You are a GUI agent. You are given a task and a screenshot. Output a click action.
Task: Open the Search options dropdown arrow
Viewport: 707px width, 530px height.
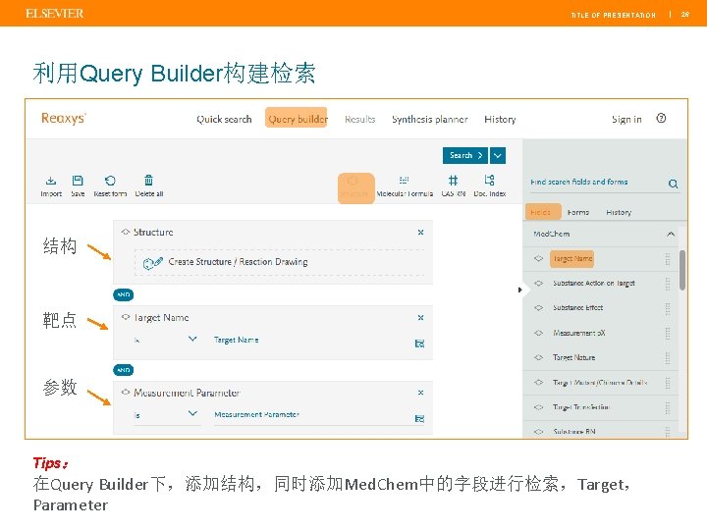pos(497,155)
